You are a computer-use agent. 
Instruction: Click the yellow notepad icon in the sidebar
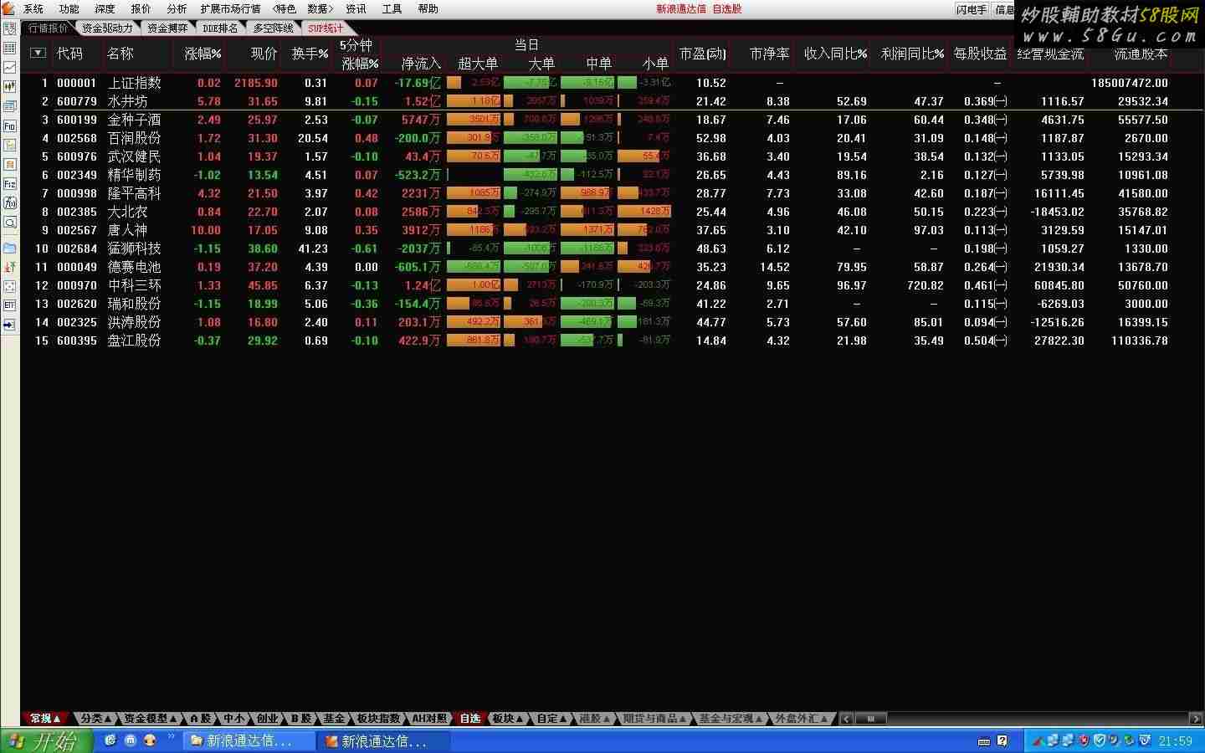[10, 145]
